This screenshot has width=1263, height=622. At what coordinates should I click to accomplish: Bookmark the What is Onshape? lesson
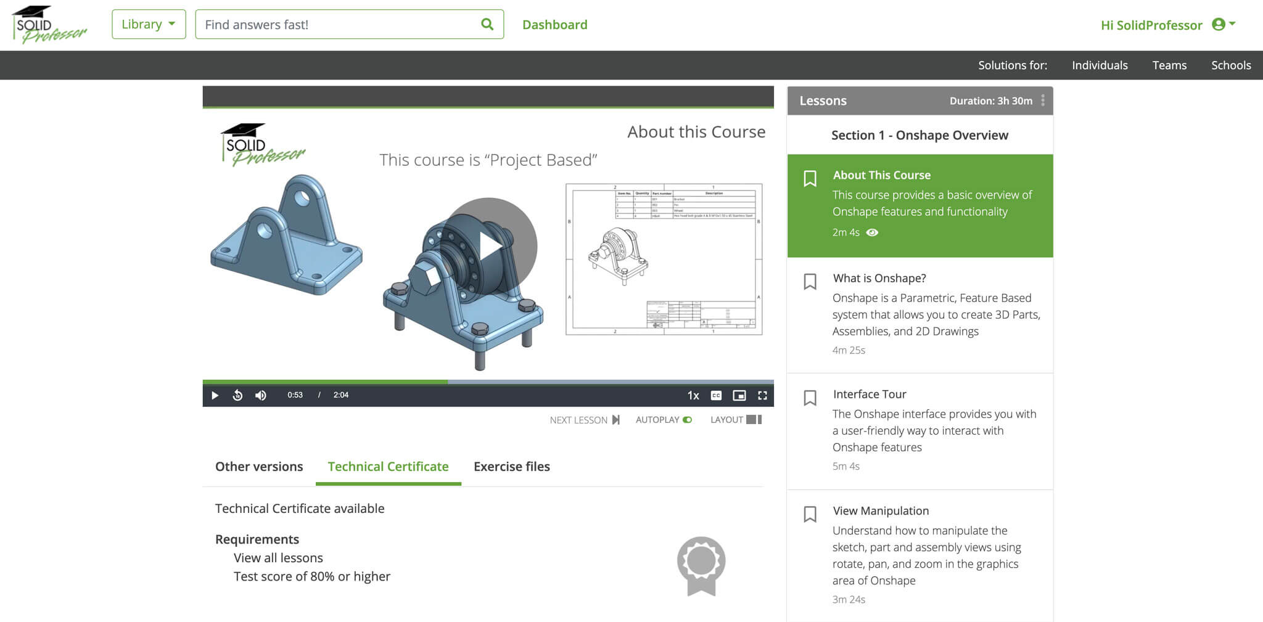pos(810,282)
